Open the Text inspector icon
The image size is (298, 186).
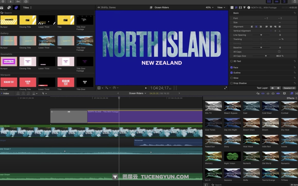pyautogui.click(x=232, y=7)
